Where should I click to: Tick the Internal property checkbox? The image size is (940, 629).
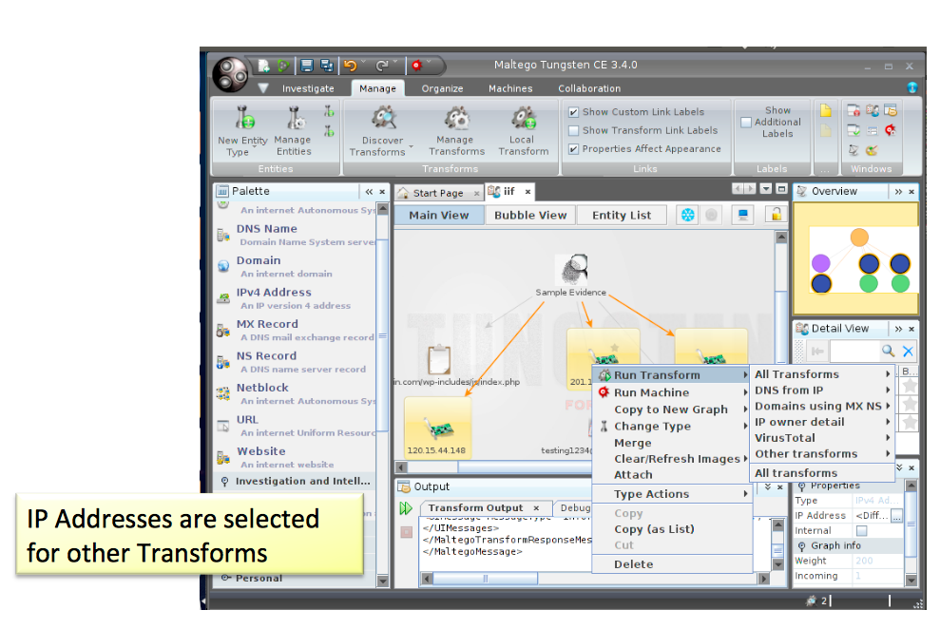point(861,531)
